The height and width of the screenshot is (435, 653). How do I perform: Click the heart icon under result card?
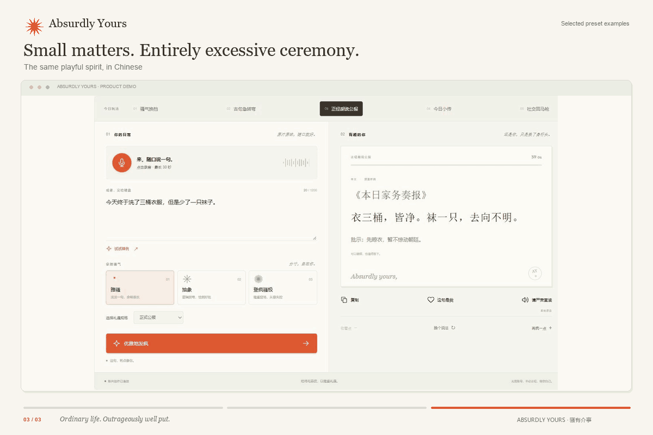[430, 300]
